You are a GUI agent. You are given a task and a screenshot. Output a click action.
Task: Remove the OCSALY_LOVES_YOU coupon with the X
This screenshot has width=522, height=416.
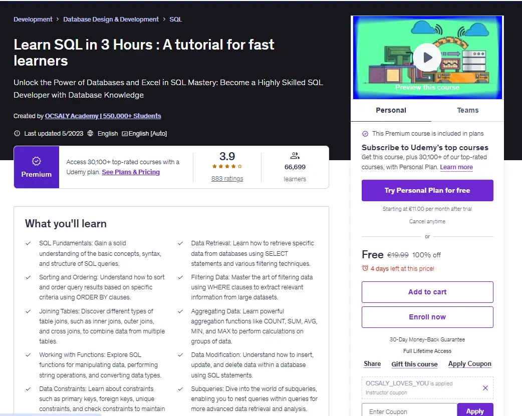[485, 387]
